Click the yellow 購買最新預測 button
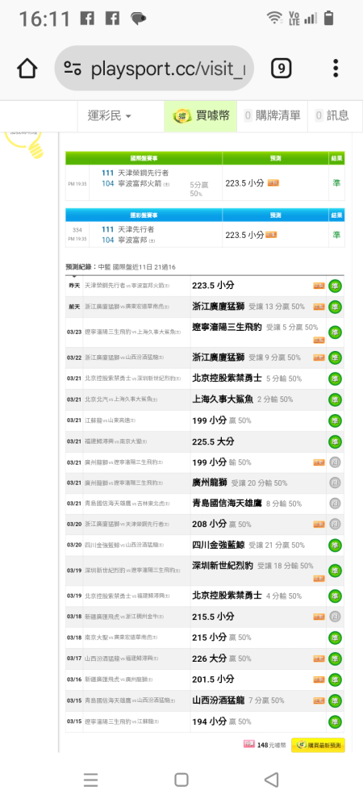 click(x=318, y=745)
